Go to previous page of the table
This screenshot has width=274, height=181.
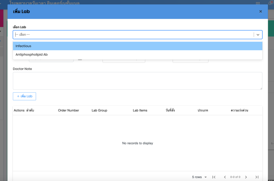pyautogui.click(x=225, y=177)
